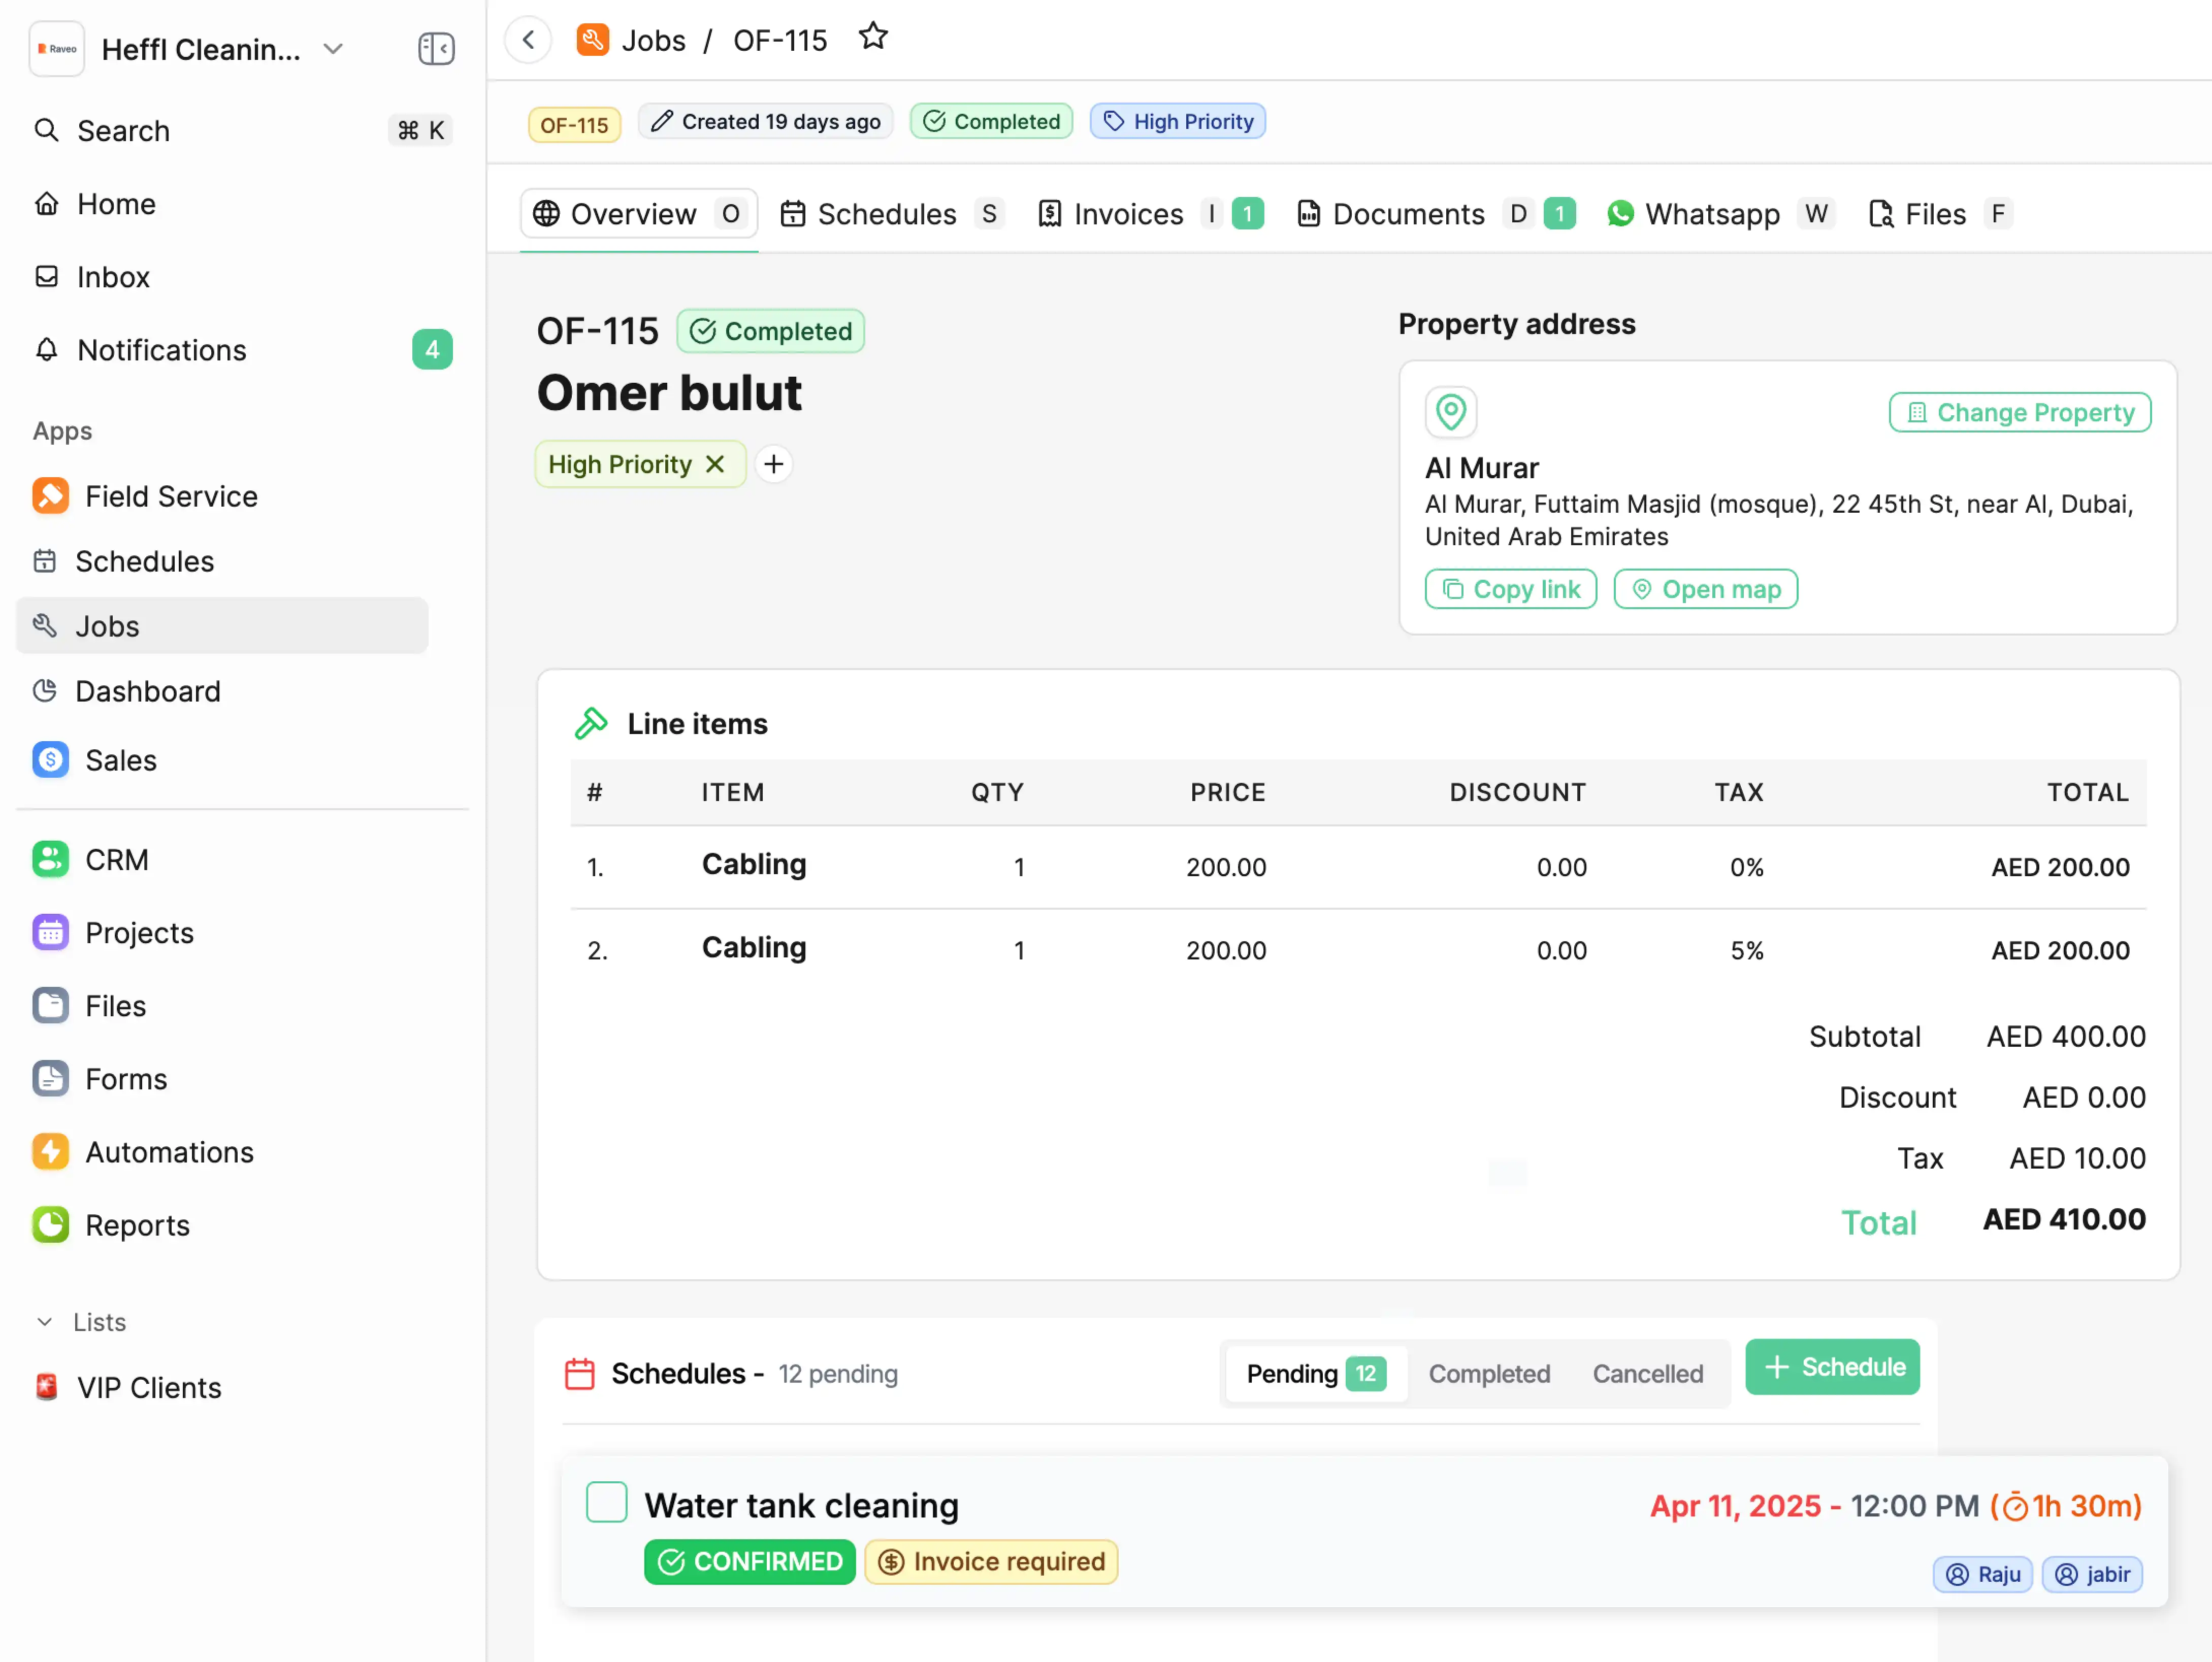
Task: Open the CRM app icon
Action: (50, 859)
